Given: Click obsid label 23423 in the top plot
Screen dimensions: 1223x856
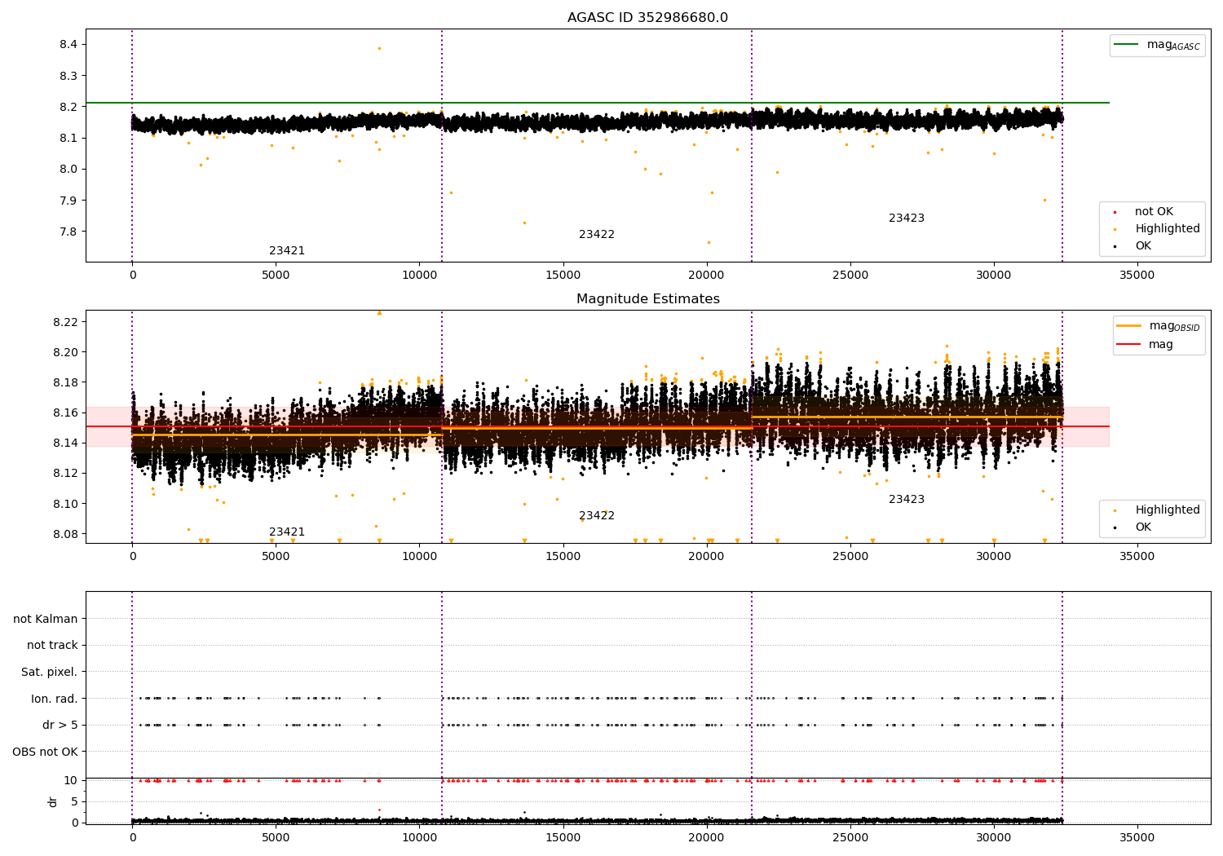Looking at the screenshot, I should [907, 218].
